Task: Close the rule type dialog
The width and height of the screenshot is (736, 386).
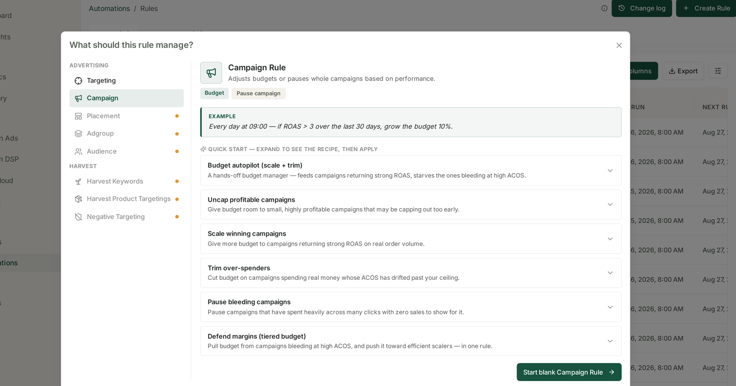Action: pyautogui.click(x=619, y=45)
